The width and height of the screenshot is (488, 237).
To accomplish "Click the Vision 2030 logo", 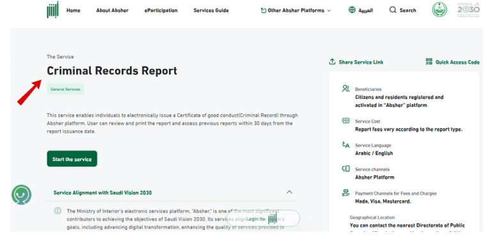I will click(x=468, y=10).
